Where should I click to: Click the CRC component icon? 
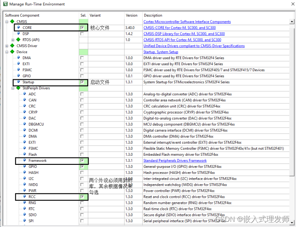click(x=24, y=106)
